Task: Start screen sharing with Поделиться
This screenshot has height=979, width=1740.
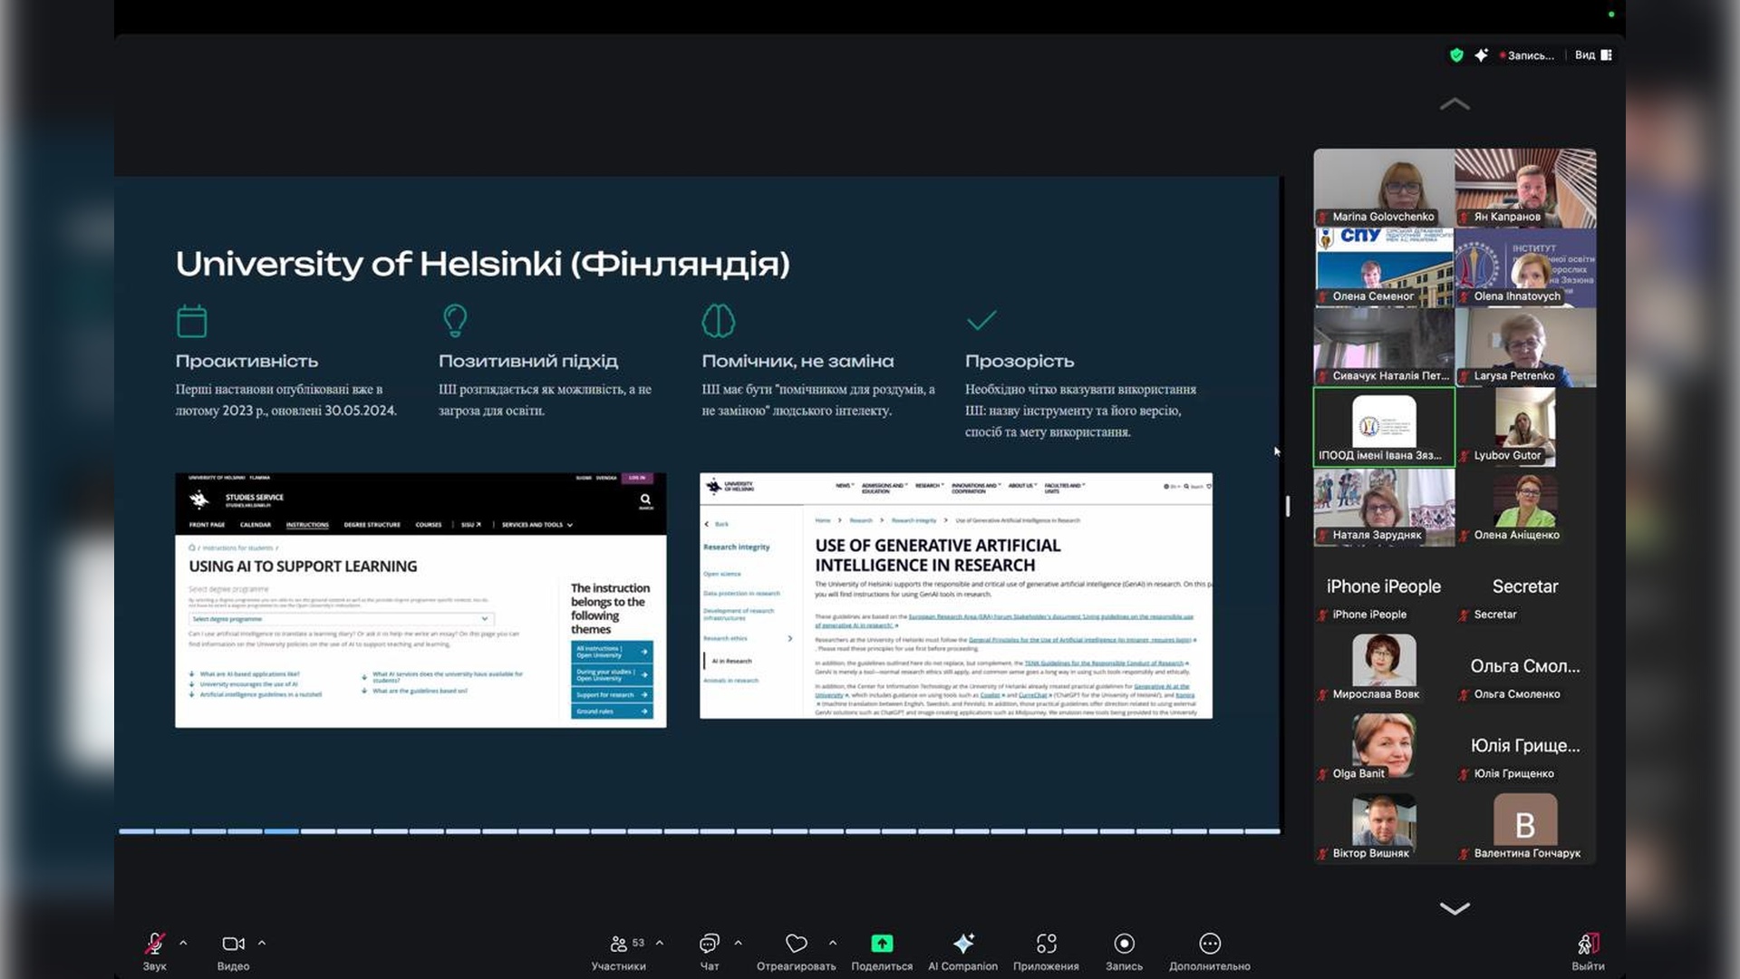Action: 882,951
